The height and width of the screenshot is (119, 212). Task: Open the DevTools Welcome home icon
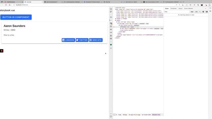coord(111,17)
